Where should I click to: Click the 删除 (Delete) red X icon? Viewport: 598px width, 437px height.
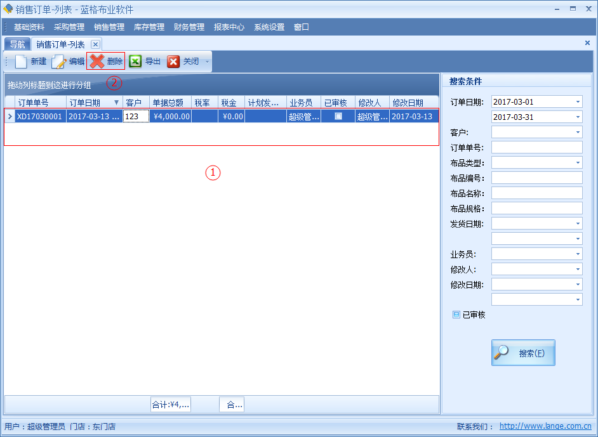click(x=97, y=62)
